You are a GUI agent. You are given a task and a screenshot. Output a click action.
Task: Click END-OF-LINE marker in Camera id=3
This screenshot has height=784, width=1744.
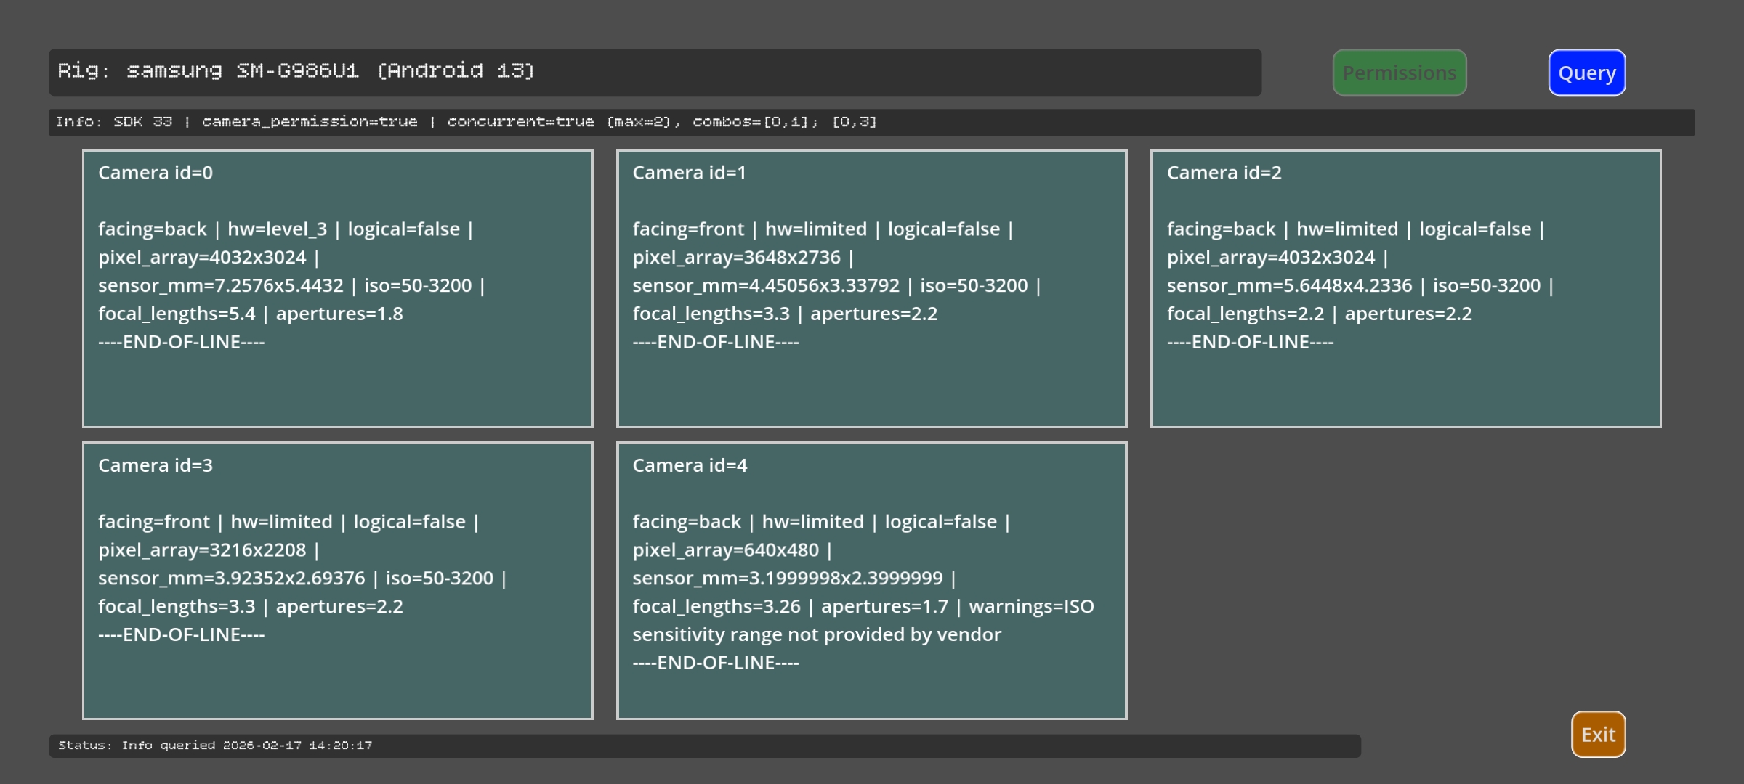click(182, 634)
